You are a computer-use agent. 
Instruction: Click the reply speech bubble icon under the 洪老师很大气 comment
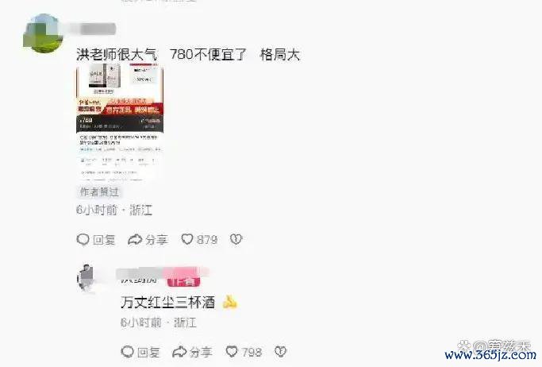click(83, 239)
